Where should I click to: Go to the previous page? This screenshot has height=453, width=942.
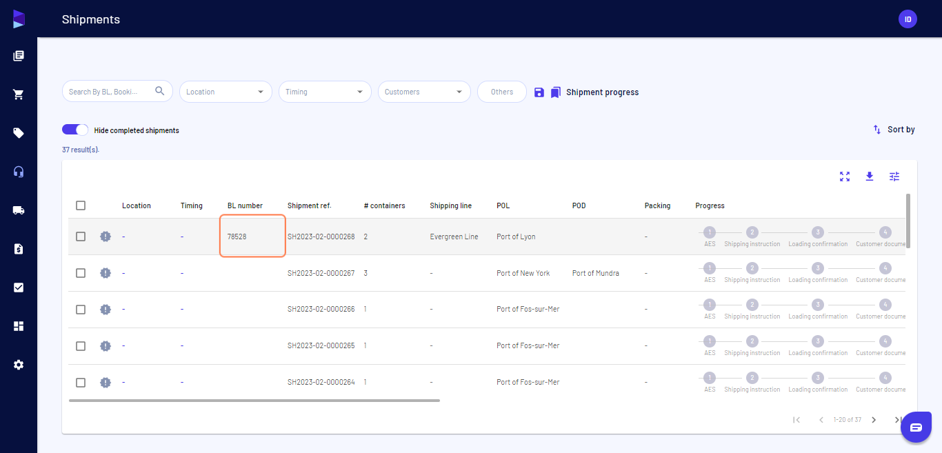pyautogui.click(x=821, y=420)
